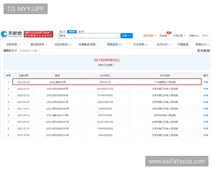Clear search text with the X icon

118,36
